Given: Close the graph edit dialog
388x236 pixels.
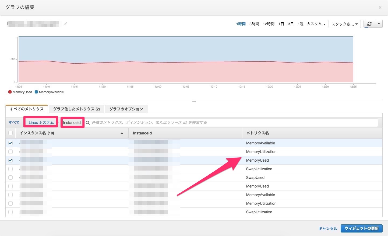Looking at the screenshot, I should 380,8.
